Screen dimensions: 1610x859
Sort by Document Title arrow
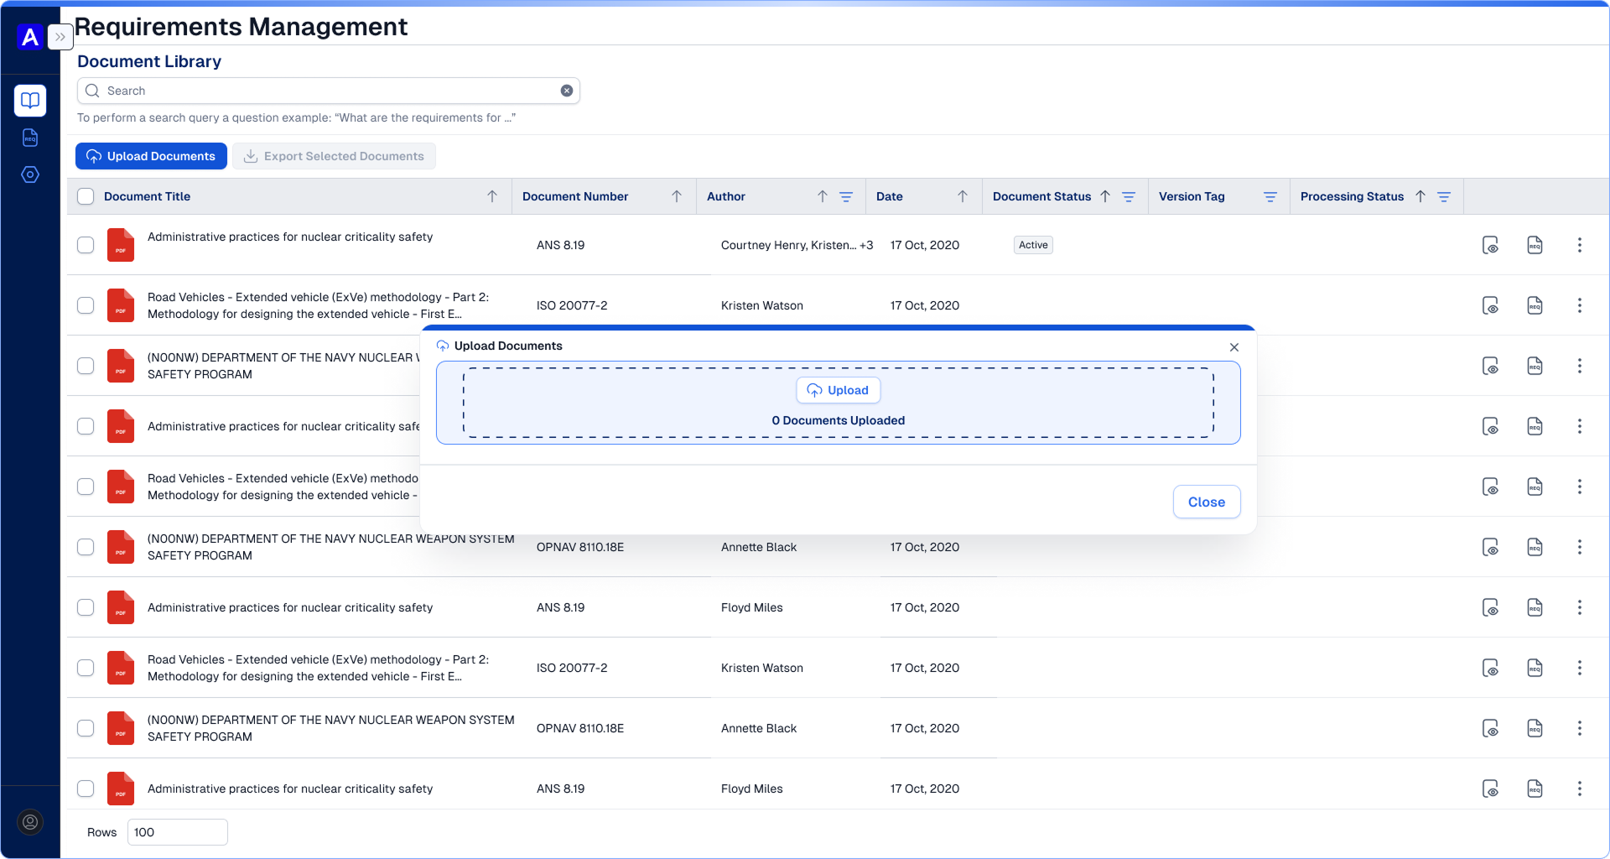[492, 196]
